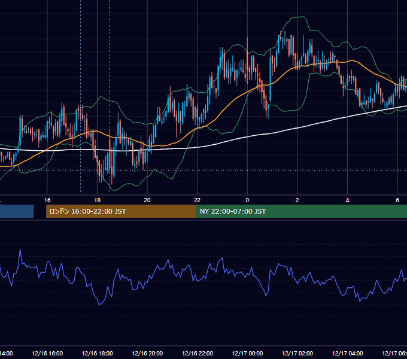
Task: Click the 12/16 18:00 date label
Action: 98,353
